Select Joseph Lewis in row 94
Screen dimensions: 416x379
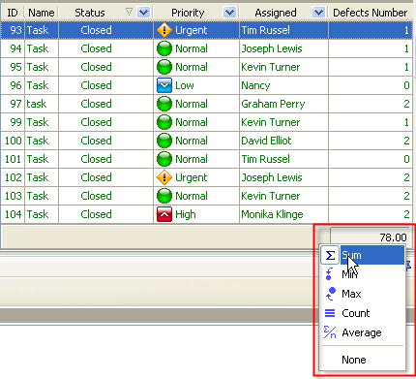tap(272, 48)
